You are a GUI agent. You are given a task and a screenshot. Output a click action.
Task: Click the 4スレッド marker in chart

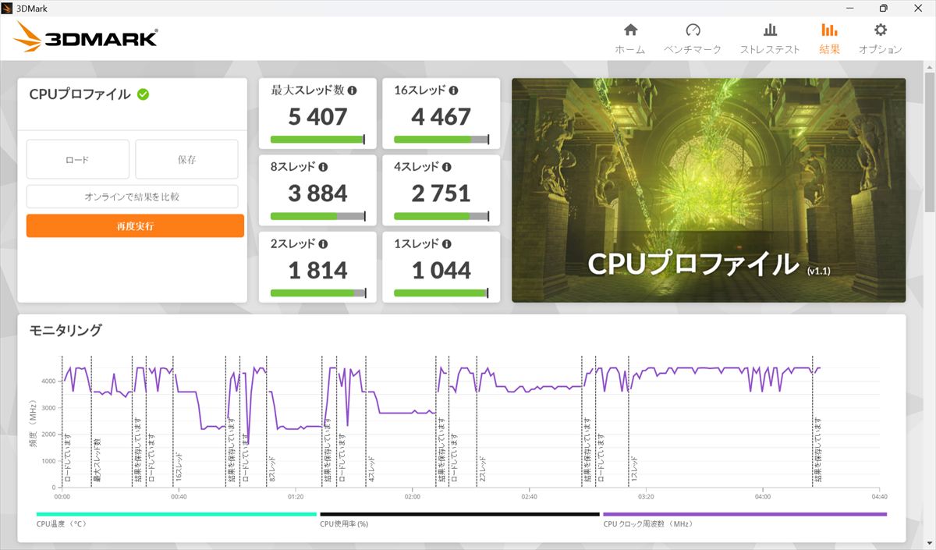click(372, 469)
